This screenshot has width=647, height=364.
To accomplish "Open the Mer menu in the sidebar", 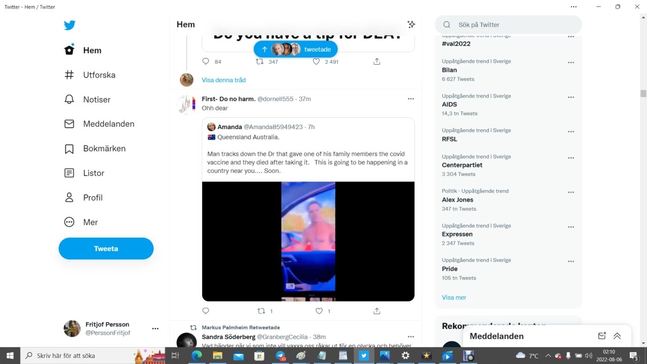I will click(81, 222).
